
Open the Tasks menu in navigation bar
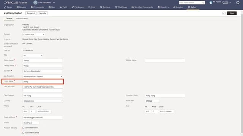tap(8, 7)
